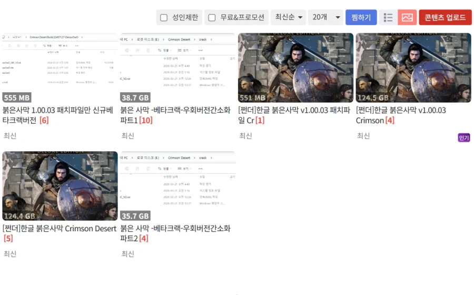Viewport: 474px width, 295px height.
Task: Open the 38.7 GB file explorer thumbnail
Action: [178, 68]
